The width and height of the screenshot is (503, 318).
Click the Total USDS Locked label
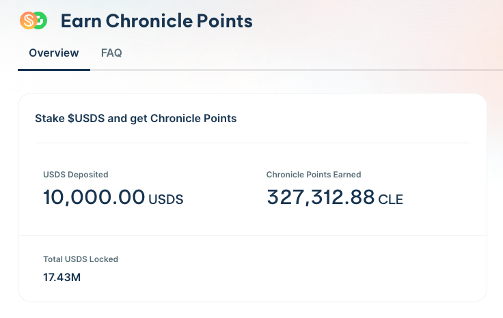[x=81, y=259]
